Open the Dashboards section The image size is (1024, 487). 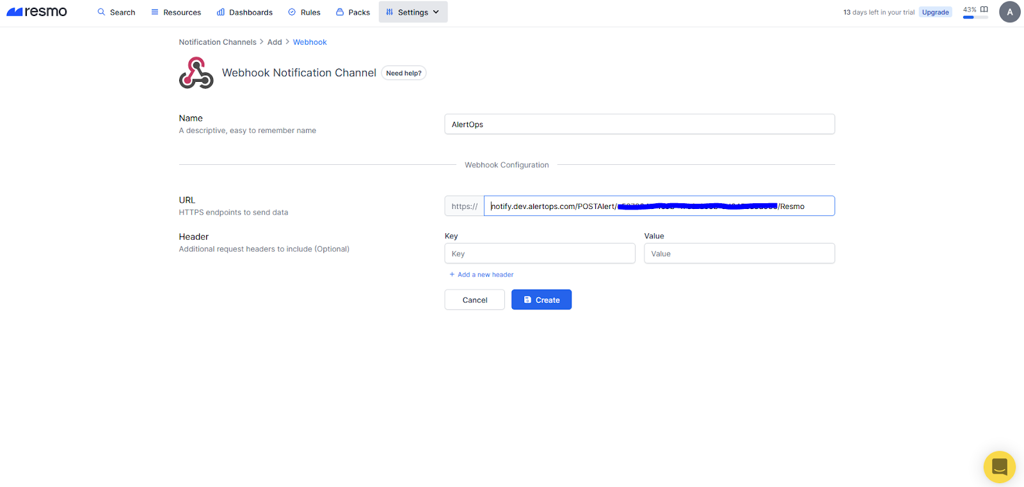(x=244, y=12)
